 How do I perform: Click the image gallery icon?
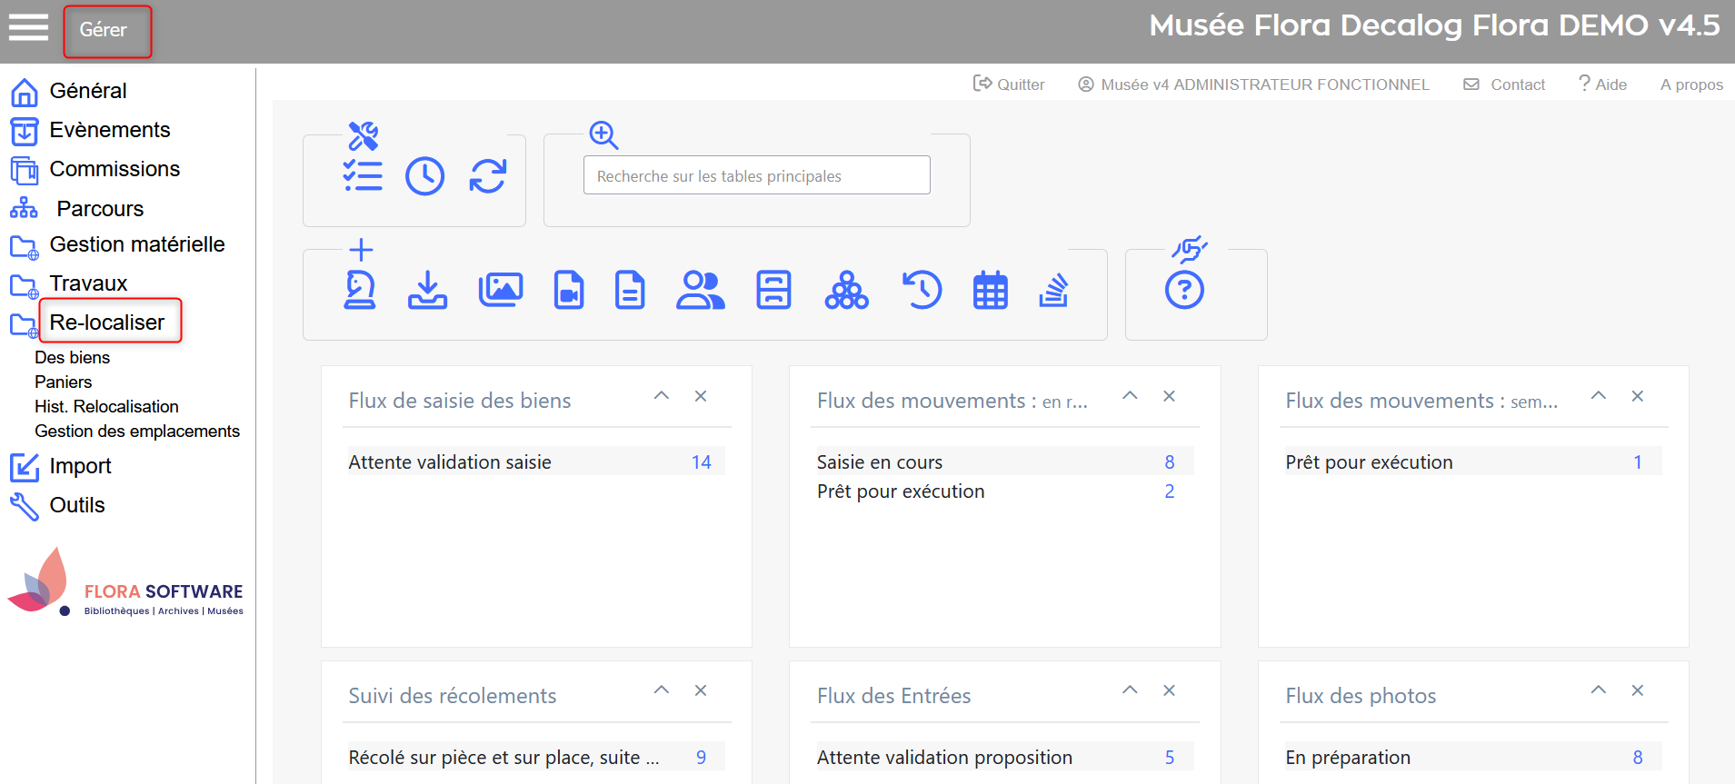point(501,290)
